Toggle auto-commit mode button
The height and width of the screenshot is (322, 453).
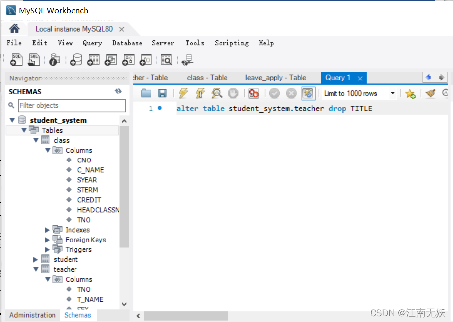click(x=308, y=93)
